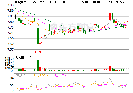Click the 7.57 price axis label
This screenshot has width=133, height=93.
[x=10, y=50]
